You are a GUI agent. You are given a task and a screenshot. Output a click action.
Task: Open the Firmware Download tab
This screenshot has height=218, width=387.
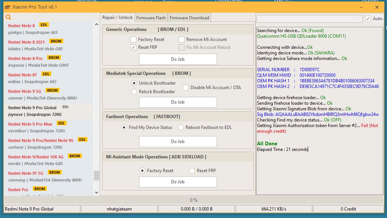pos(189,18)
